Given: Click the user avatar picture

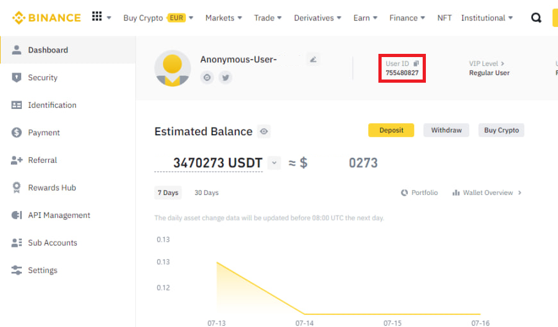Looking at the screenshot, I should click(173, 68).
